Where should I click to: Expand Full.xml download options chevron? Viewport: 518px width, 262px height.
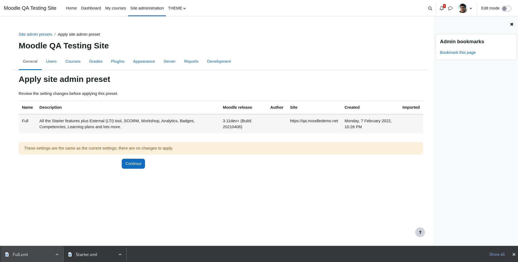pos(57,254)
